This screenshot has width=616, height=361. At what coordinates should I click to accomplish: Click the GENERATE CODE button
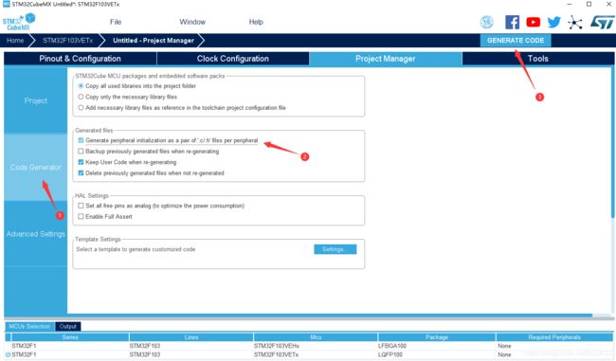[x=516, y=41]
